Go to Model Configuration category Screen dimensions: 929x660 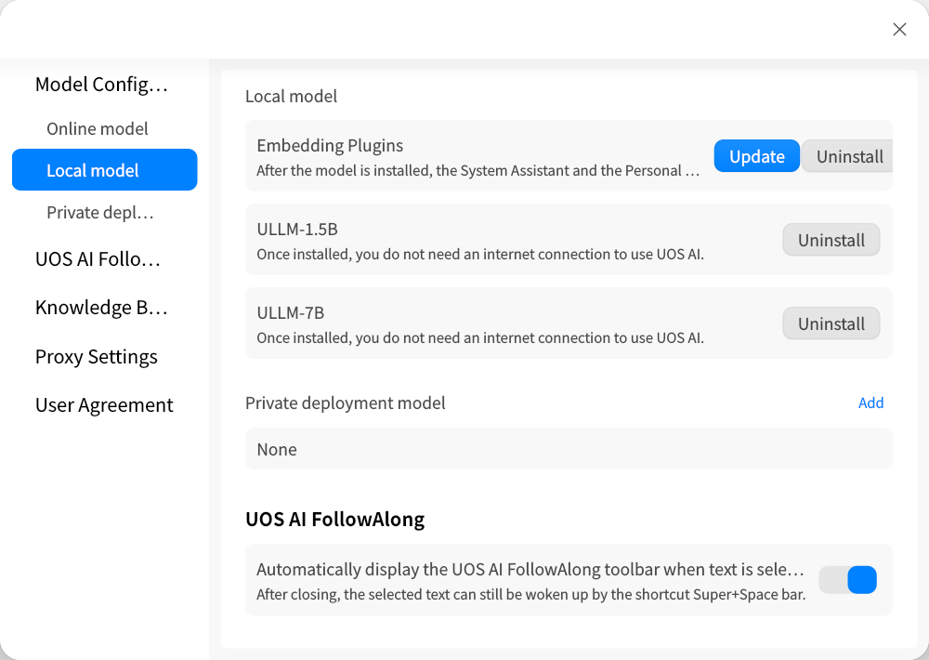click(101, 85)
